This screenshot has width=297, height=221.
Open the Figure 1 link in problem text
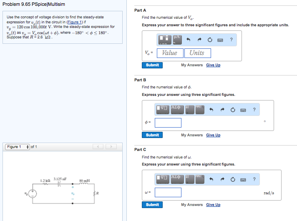click(x=75, y=22)
